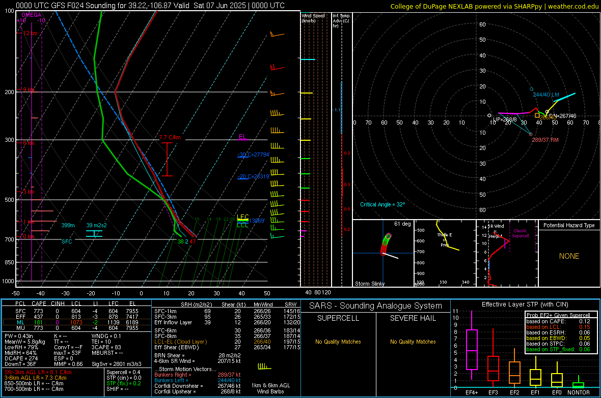The image size is (601, 398).
Task: Click the Sfc-3km AGL LR = 8.1 C/km line
Action: (38, 372)
